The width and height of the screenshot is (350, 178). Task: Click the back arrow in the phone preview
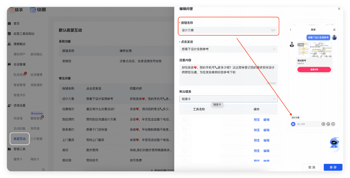pos(290,30)
